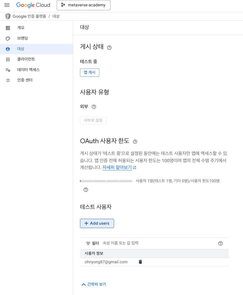Click the help icon next to OAuth 사용자 한도

click(x=135, y=142)
